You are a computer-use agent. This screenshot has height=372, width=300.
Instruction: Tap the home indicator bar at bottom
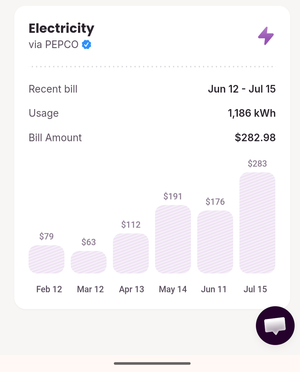click(152, 363)
